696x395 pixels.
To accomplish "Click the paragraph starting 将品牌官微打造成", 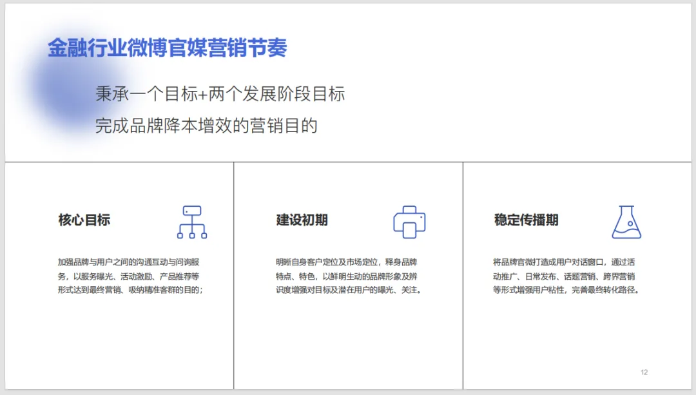I will [566, 276].
